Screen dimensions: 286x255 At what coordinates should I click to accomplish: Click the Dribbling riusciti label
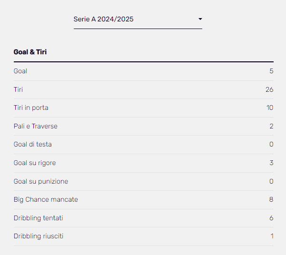click(x=39, y=236)
